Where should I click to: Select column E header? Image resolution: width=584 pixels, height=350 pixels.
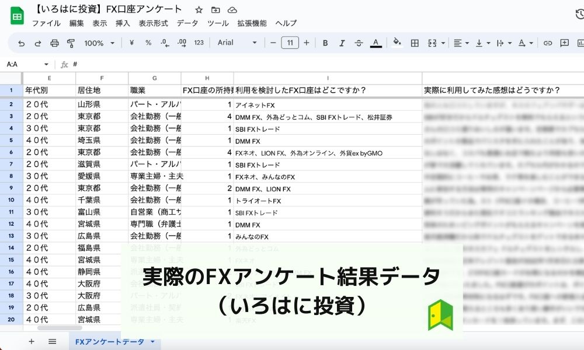[49, 78]
